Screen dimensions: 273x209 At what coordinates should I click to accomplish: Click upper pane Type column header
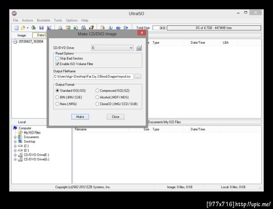coord(168,42)
